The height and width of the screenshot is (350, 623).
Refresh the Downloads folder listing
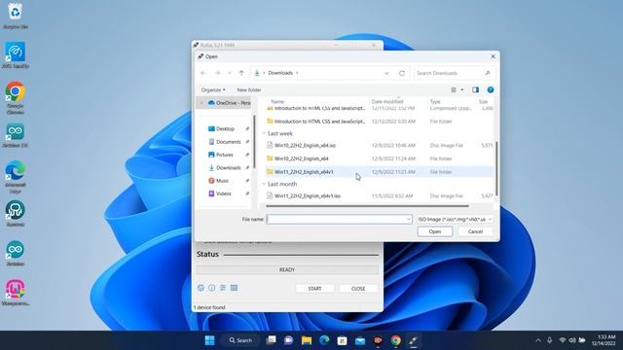click(x=402, y=73)
